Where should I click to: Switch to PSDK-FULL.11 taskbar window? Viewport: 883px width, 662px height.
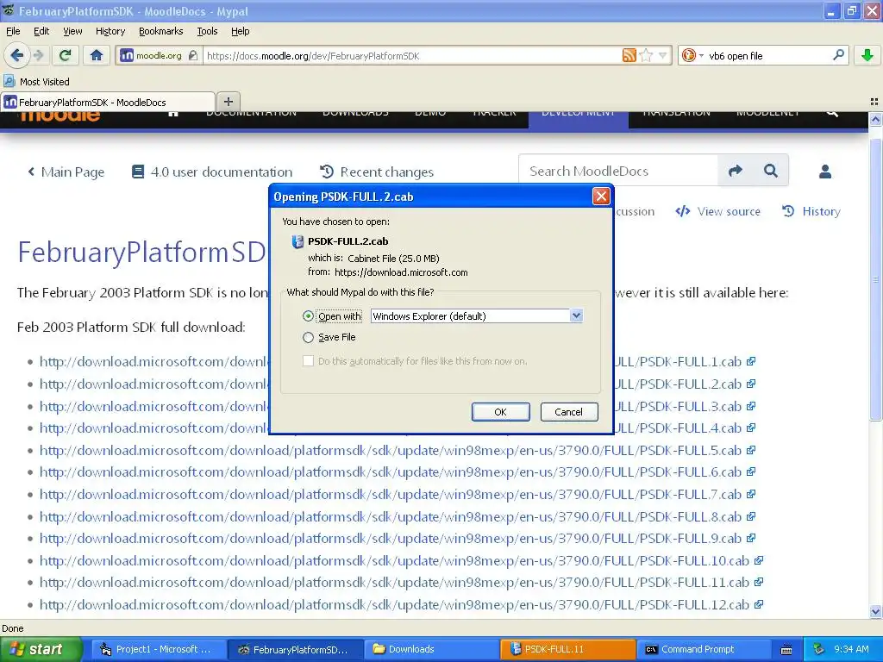coord(567,649)
